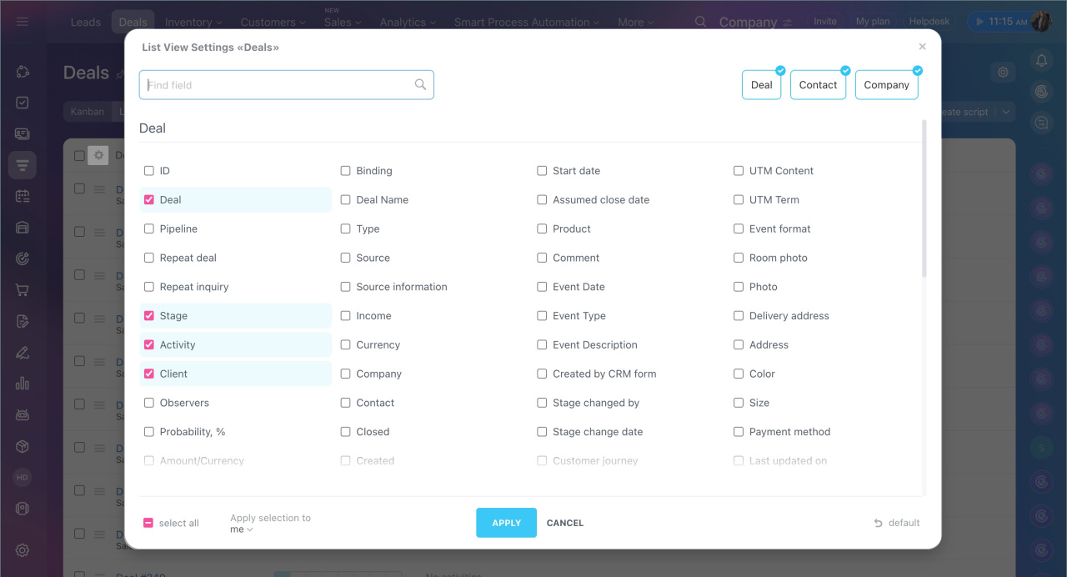The image size is (1067, 577).
Task: Tick the UTM Content checkbox
Action: pos(739,171)
